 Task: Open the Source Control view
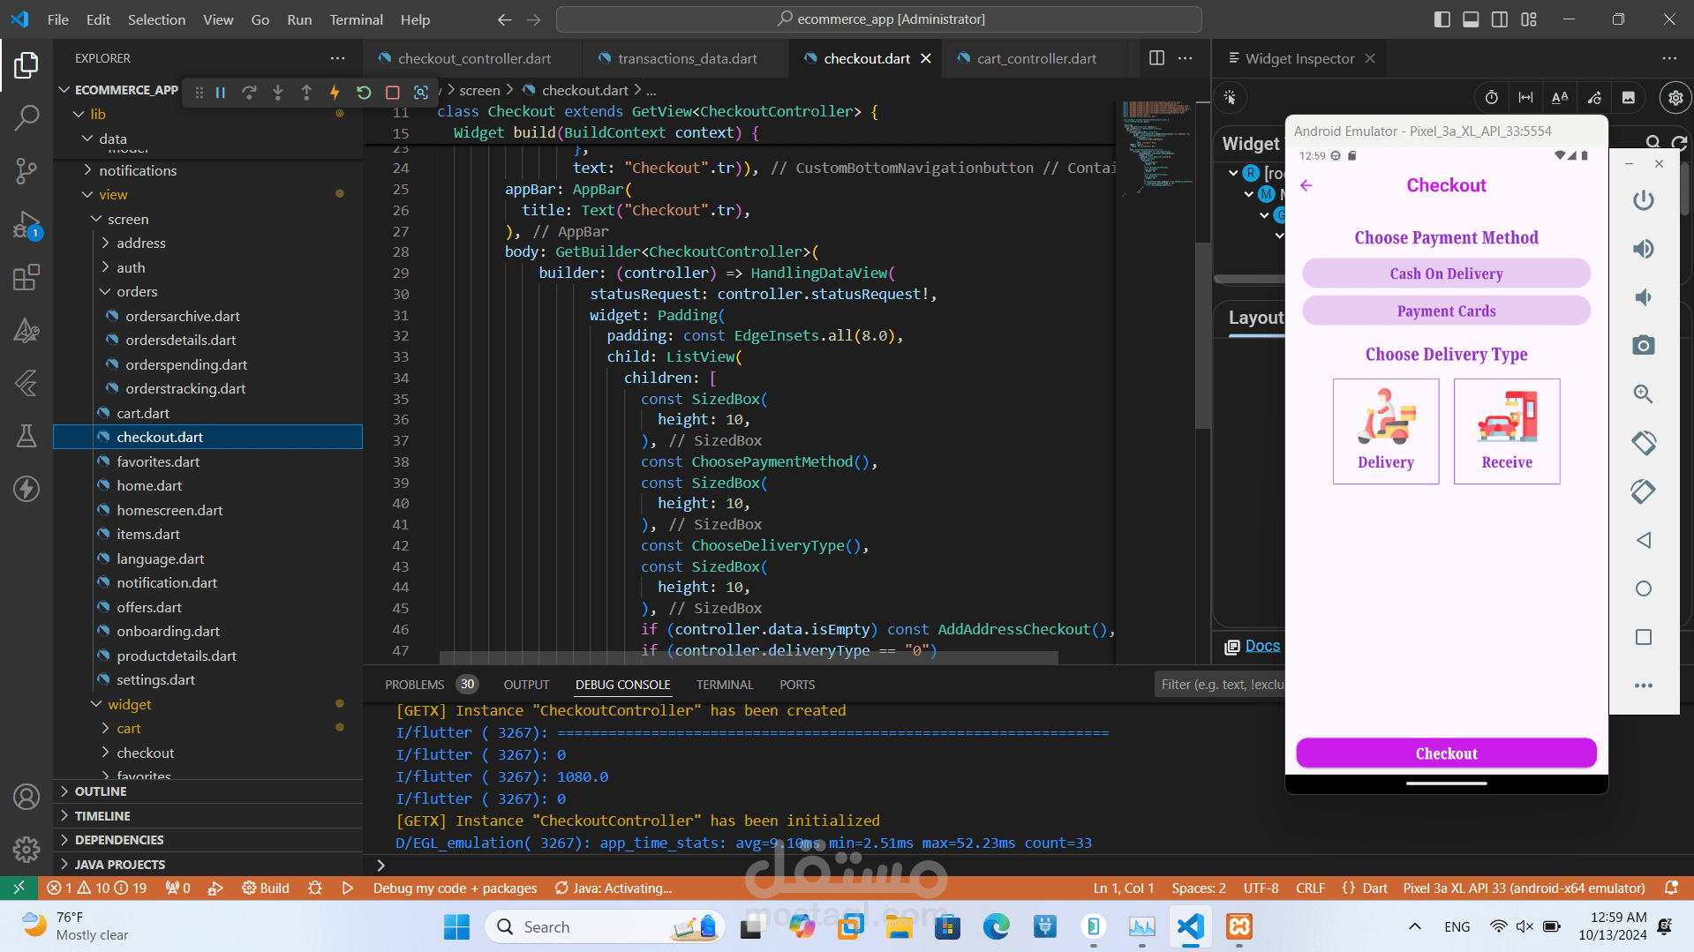(x=26, y=170)
